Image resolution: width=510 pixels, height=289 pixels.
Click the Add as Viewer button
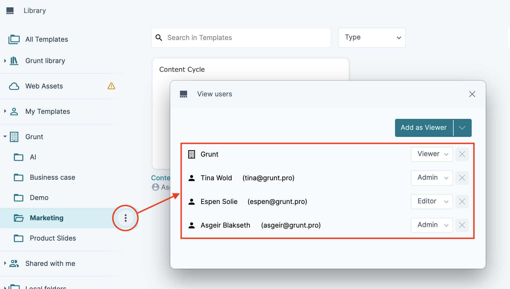coord(424,128)
